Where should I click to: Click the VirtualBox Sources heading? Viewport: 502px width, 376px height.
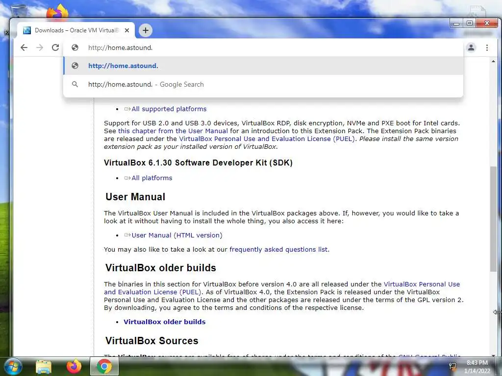click(152, 341)
